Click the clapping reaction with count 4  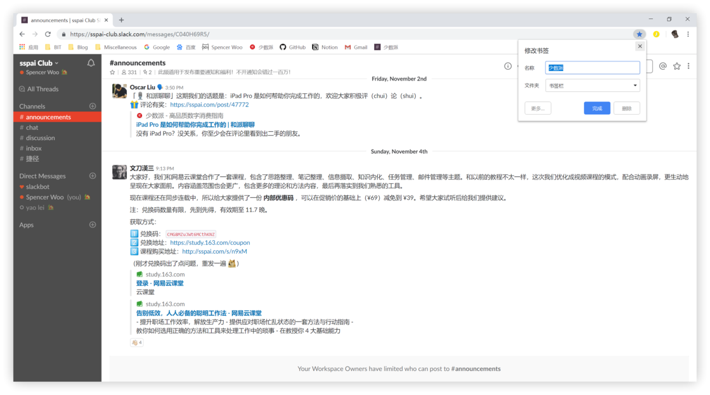[x=137, y=342]
